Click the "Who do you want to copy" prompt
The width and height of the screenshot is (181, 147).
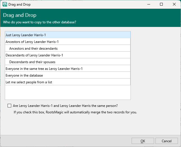(39, 22)
